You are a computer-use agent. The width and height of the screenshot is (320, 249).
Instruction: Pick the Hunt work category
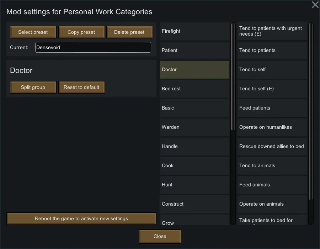(x=194, y=185)
